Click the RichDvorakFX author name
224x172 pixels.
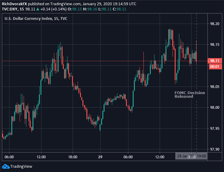[14, 4]
